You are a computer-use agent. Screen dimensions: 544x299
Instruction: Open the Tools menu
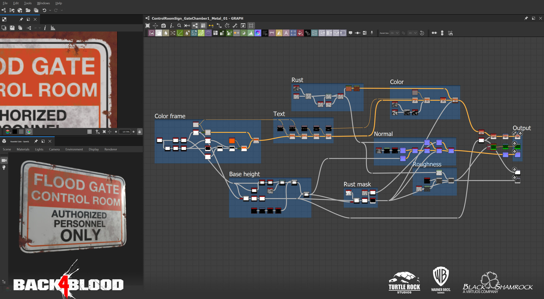(x=28, y=3)
